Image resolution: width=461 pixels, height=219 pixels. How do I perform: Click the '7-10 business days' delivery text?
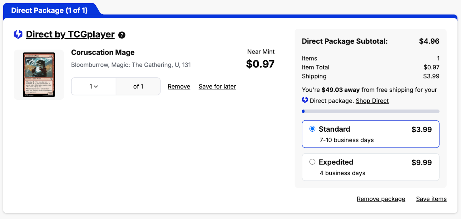coord(346,140)
